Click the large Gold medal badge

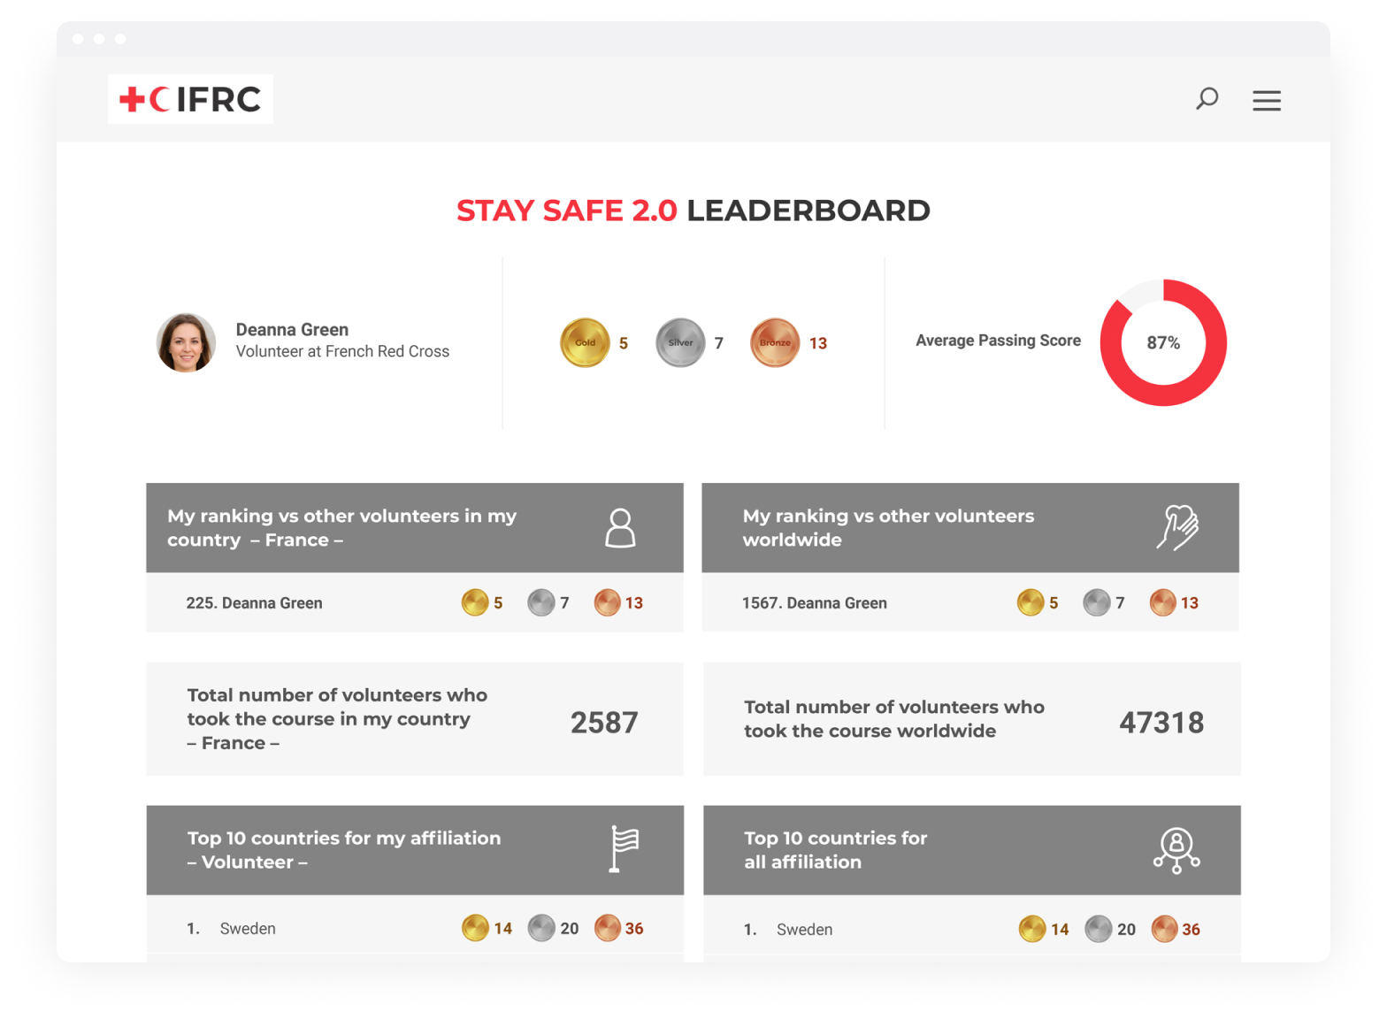point(585,342)
